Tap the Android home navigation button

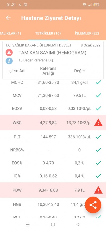pyautogui.click(x=53, y=224)
